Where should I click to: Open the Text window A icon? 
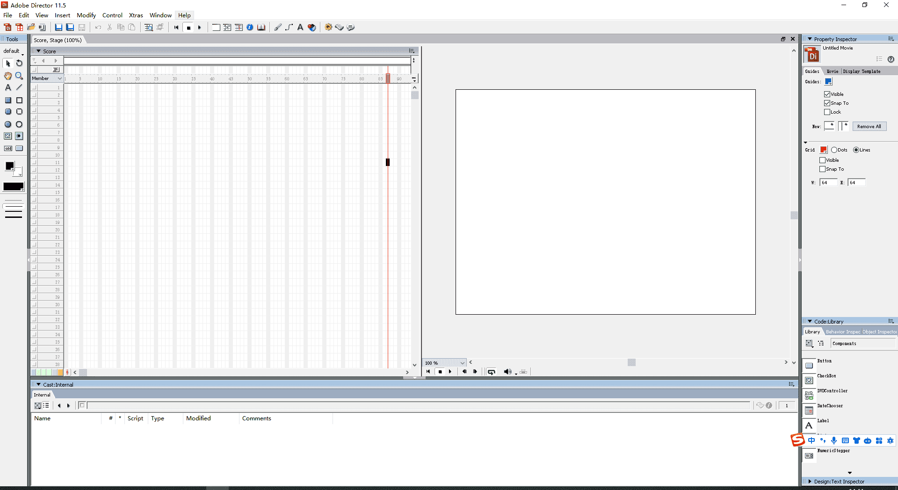(300, 27)
